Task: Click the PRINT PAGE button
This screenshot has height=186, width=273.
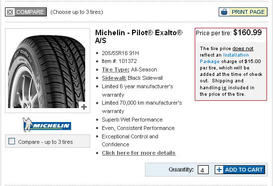Action: [243, 12]
